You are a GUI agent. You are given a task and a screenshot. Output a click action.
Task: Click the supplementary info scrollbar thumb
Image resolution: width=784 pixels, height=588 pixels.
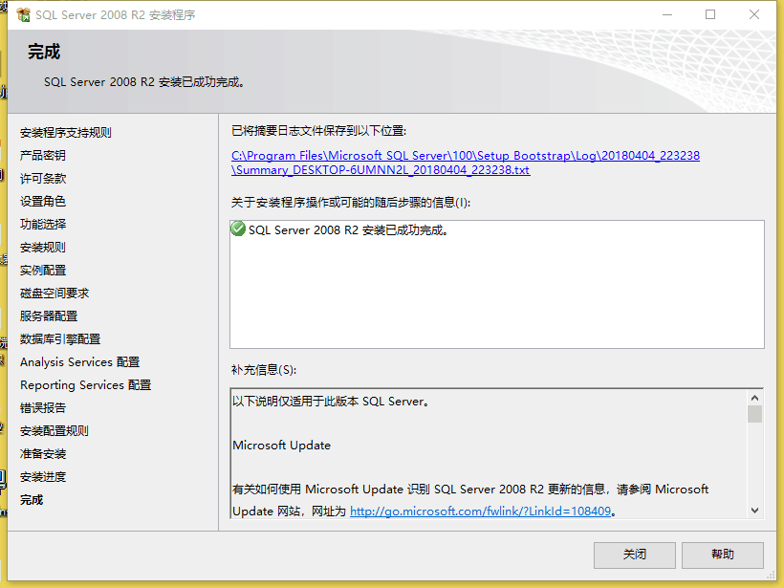(754, 414)
